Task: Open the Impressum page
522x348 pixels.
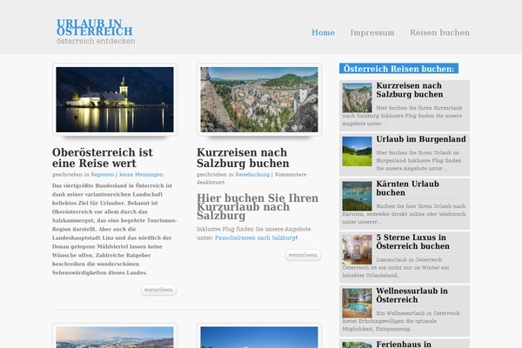Action: (372, 33)
